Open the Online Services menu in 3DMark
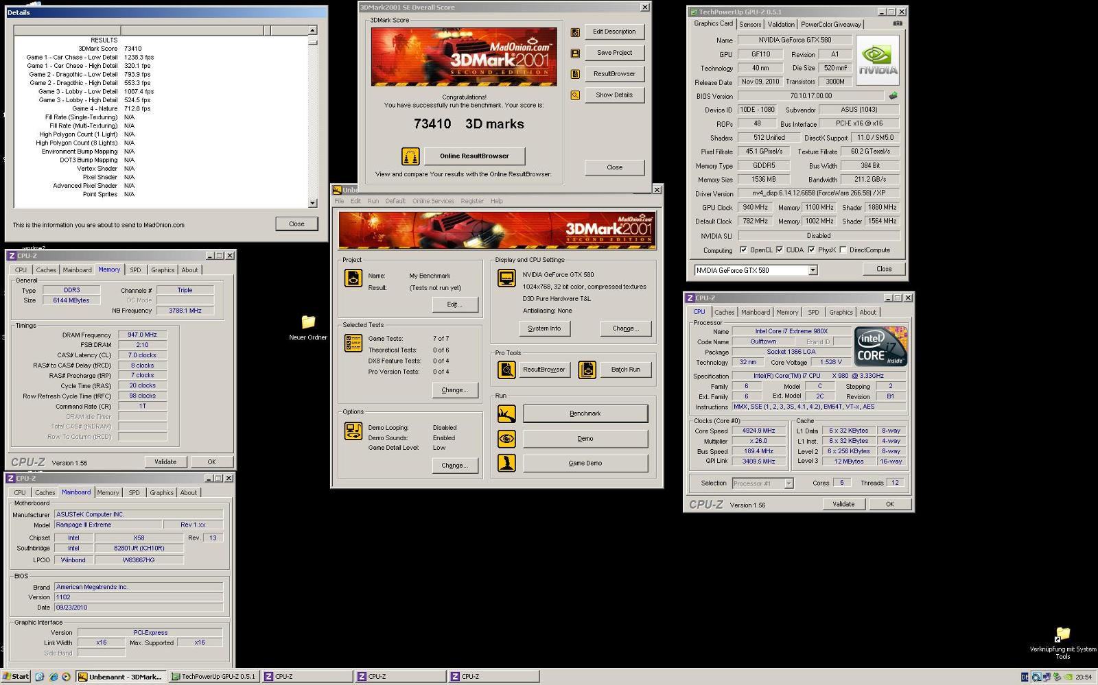Viewport: 1098px width, 685px height. pyautogui.click(x=433, y=201)
